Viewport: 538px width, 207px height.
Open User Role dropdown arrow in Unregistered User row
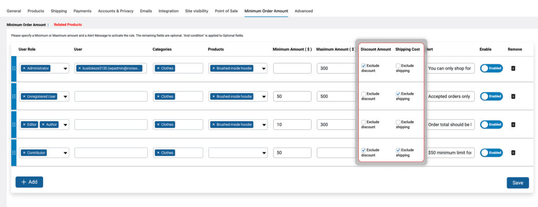(x=65, y=97)
